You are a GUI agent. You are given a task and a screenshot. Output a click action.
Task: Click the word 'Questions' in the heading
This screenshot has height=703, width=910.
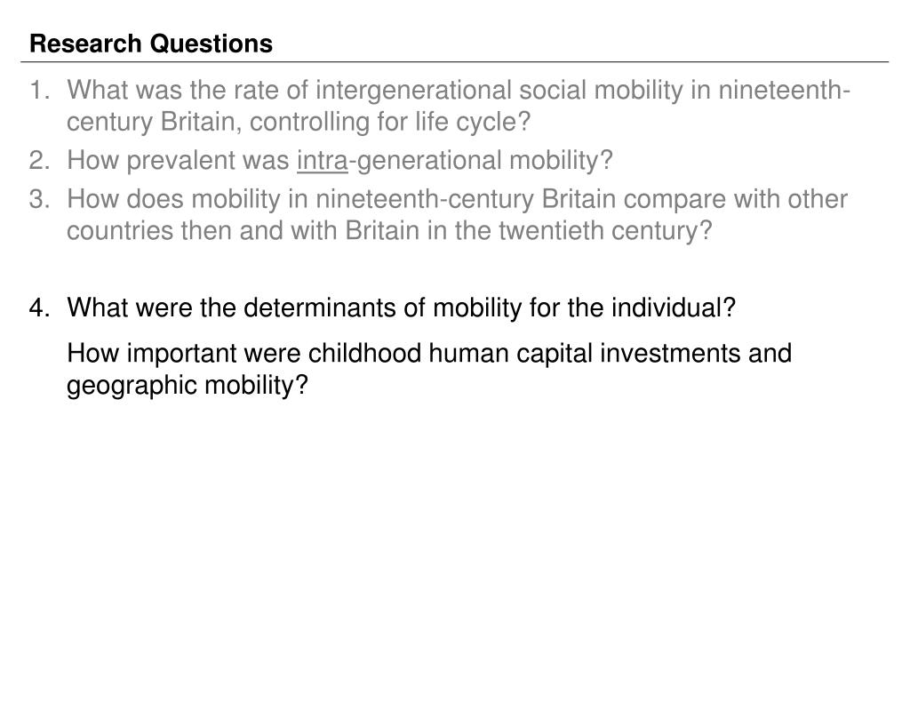[x=212, y=44]
